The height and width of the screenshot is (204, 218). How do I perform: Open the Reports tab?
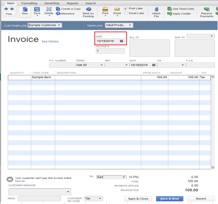pyautogui.click(x=72, y=3)
